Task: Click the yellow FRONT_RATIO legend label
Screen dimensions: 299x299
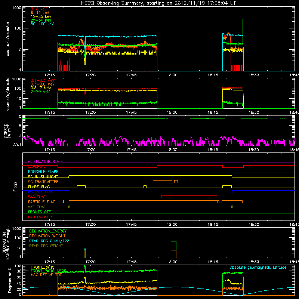Action: (x=43, y=267)
